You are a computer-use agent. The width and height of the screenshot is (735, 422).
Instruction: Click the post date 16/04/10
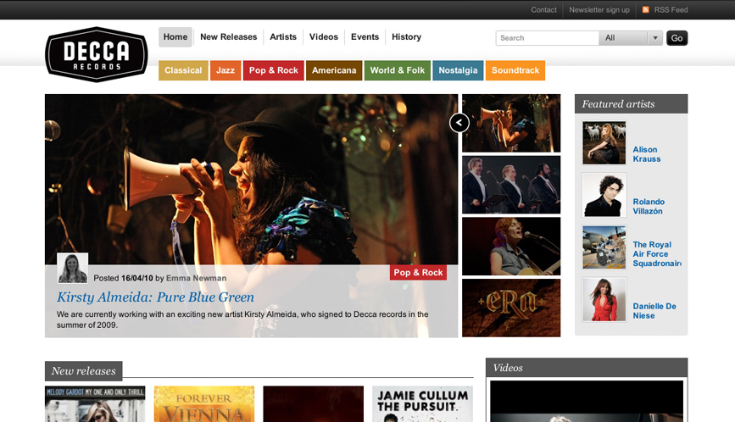[x=136, y=278]
